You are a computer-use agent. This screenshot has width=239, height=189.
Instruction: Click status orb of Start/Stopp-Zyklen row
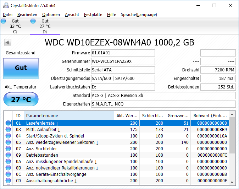(x=8, y=136)
